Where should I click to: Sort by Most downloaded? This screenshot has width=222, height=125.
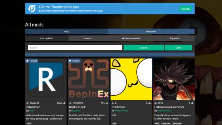point(131,38)
